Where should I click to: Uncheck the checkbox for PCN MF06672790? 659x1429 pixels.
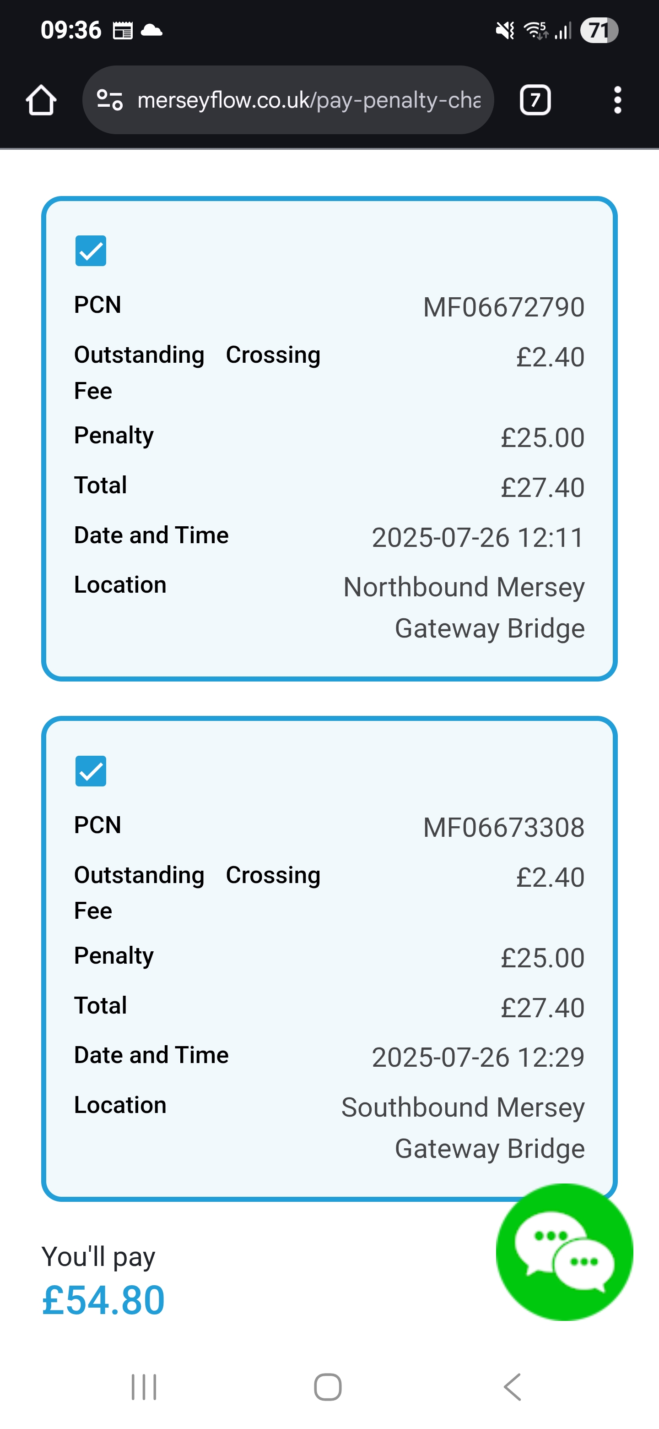click(x=91, y=251)
